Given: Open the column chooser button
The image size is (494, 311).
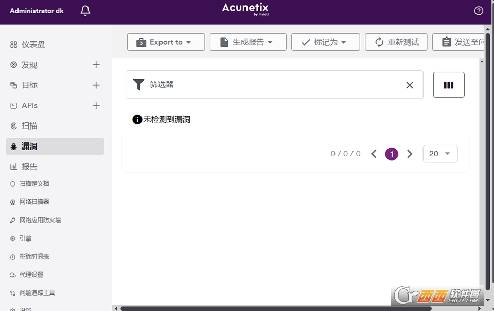Looking at the screenshot, I should click(x=449, y=85).
